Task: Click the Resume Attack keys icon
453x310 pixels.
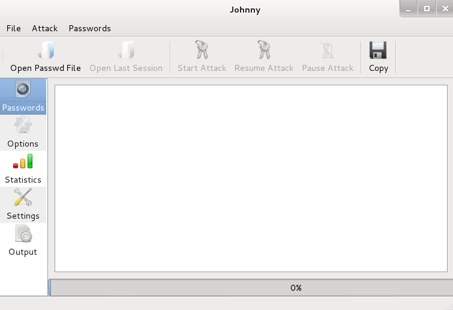Action: pos(264,50)
